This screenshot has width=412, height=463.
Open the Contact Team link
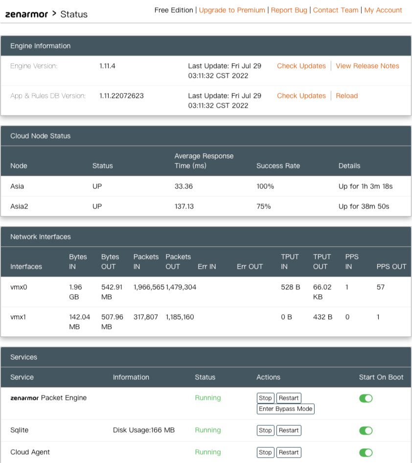(336, 10)
